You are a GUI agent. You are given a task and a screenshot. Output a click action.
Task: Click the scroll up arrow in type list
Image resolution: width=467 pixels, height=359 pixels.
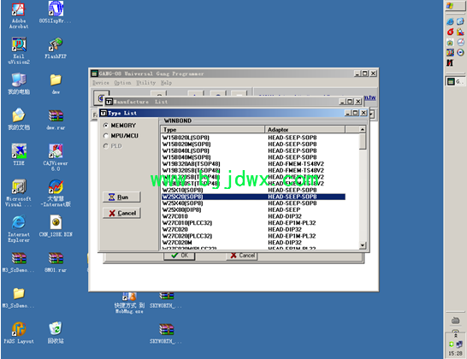pos(362,129)
